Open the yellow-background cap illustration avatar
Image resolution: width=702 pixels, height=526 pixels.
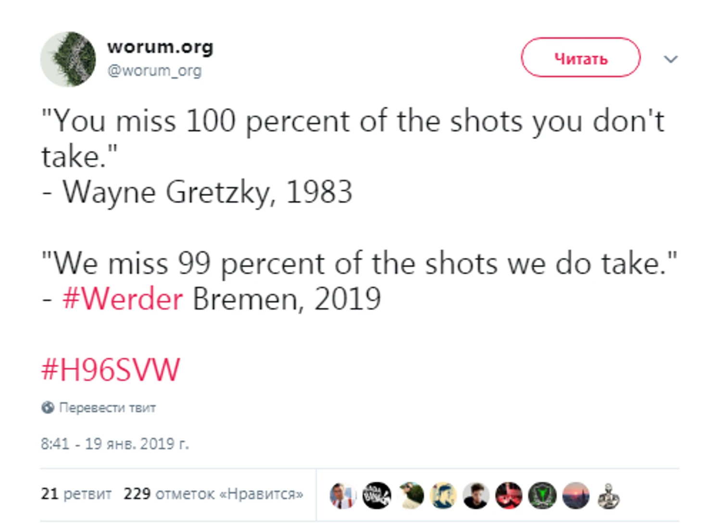[443, 496]
